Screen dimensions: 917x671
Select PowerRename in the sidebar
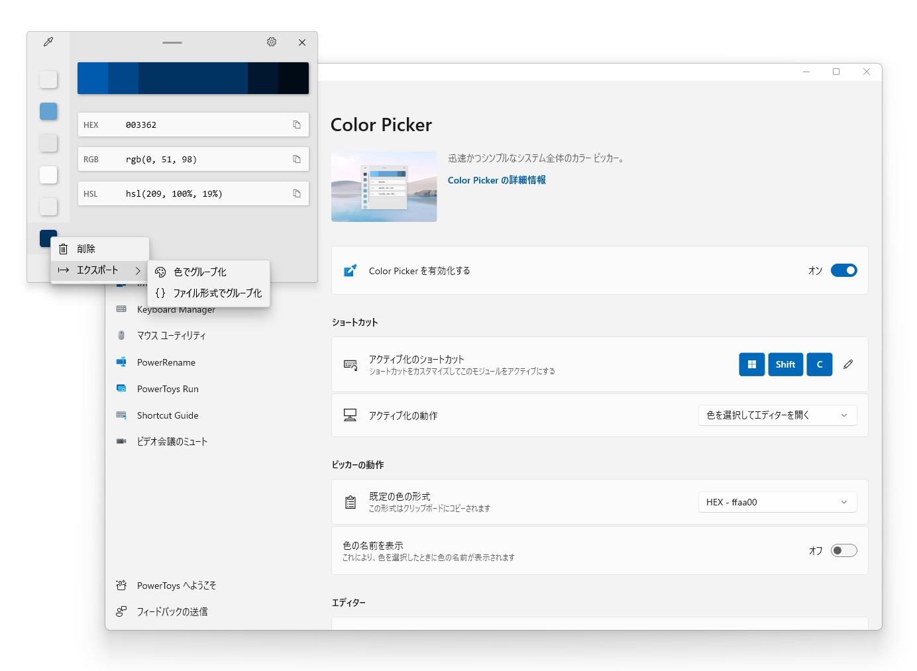coord(166,362)
